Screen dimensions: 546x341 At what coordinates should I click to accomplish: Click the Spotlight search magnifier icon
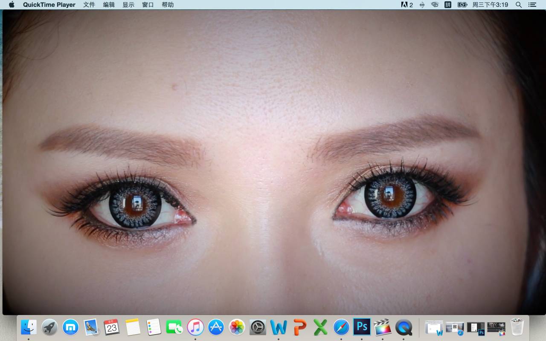pyautogui.click(x=519, y=5)
